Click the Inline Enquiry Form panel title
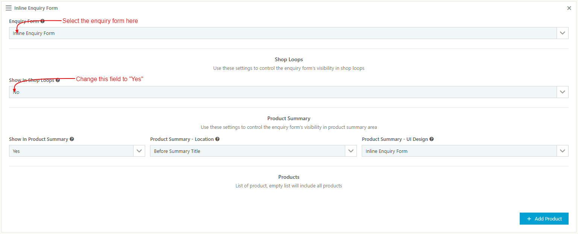 click(x=36, y=8)
